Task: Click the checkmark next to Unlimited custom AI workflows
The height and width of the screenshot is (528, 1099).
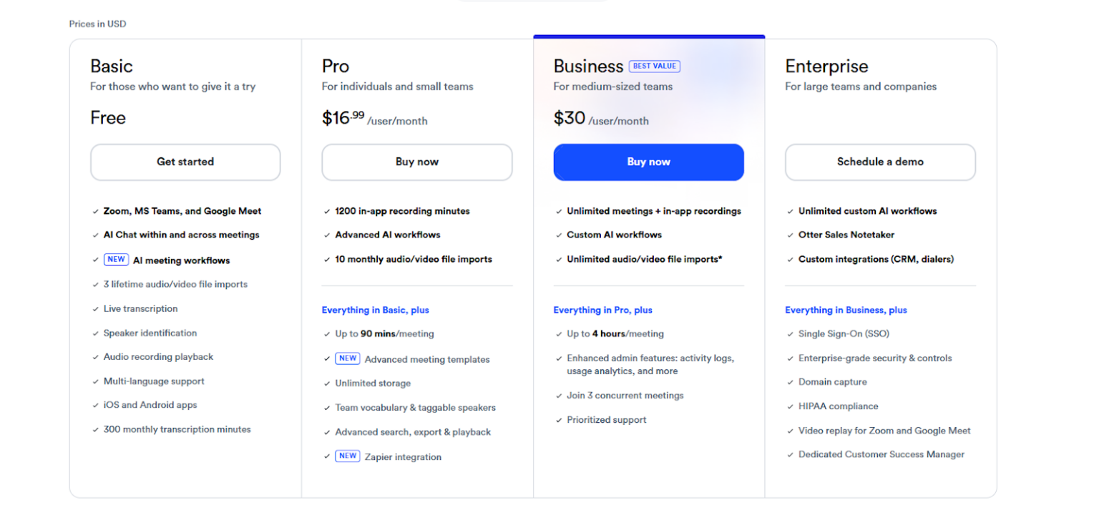Action: [x=791, y=211]
